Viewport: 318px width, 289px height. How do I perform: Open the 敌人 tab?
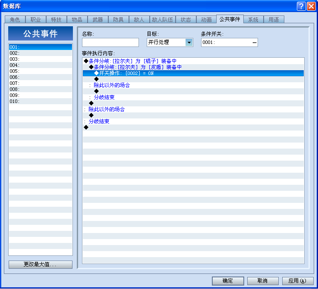pyautogui.click(x=139, y=20)
